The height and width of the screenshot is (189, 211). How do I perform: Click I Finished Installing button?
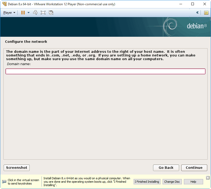pos(147,182)
